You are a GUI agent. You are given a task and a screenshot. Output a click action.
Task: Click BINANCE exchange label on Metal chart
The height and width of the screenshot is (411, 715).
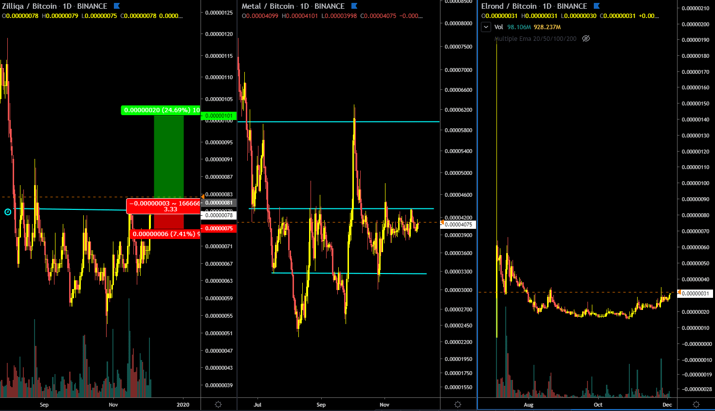coord(330,6)
